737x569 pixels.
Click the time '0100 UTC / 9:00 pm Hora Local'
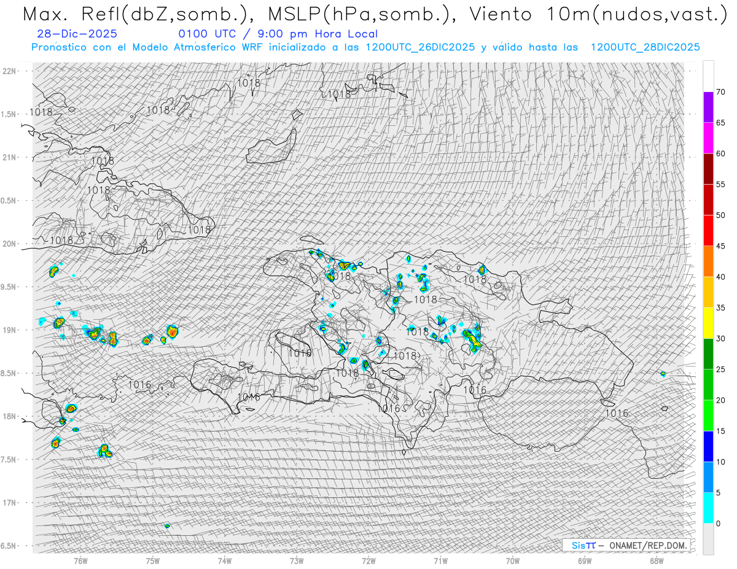[x=278, y=34]
